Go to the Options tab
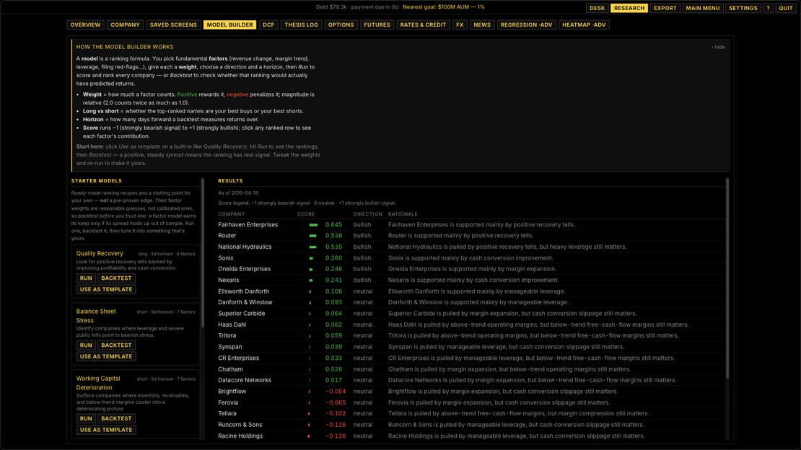Viewport: 801px width, 450px height. 341,25
